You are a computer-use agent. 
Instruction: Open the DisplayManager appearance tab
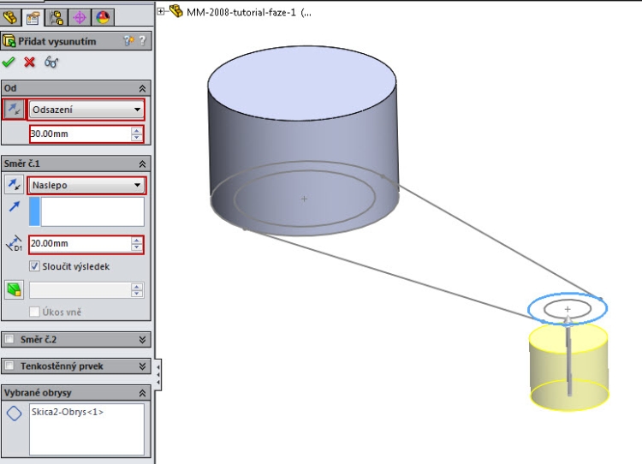pyautogui.click(x=103, y=18)
